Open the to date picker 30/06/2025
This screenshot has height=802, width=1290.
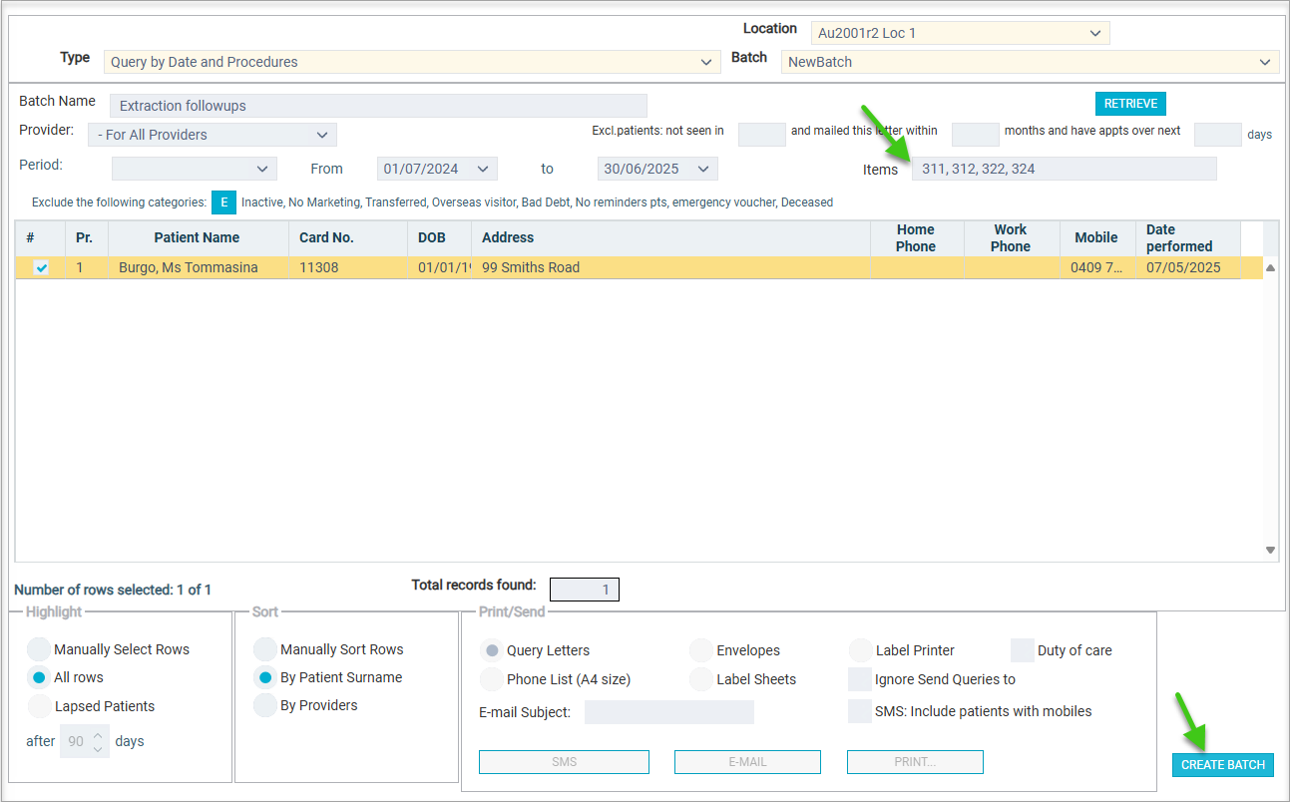click(x=657, y=169)
